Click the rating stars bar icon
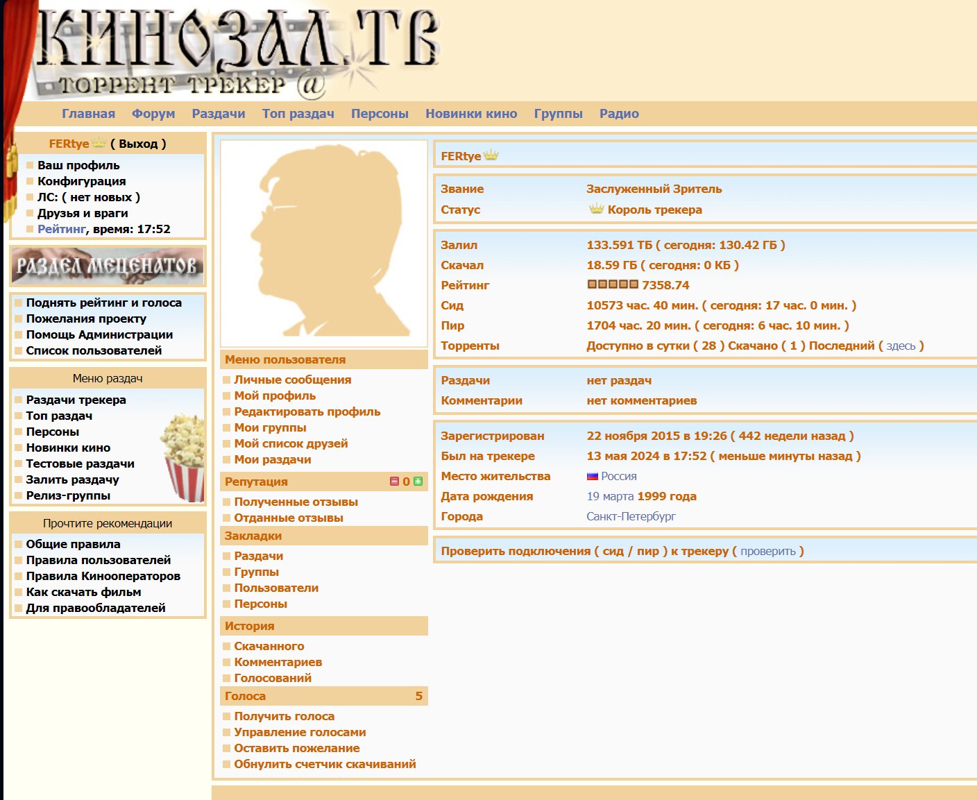Viewport: 977px width, 800px height. pos(612,284)
